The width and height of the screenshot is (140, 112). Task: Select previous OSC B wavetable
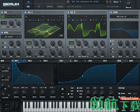[x=102, y=16]
